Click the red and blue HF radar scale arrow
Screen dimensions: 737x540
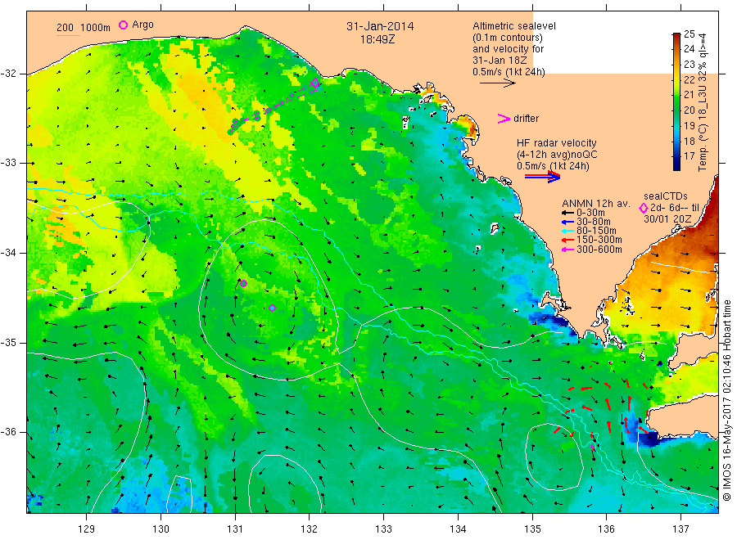click(x=543, y=177)
